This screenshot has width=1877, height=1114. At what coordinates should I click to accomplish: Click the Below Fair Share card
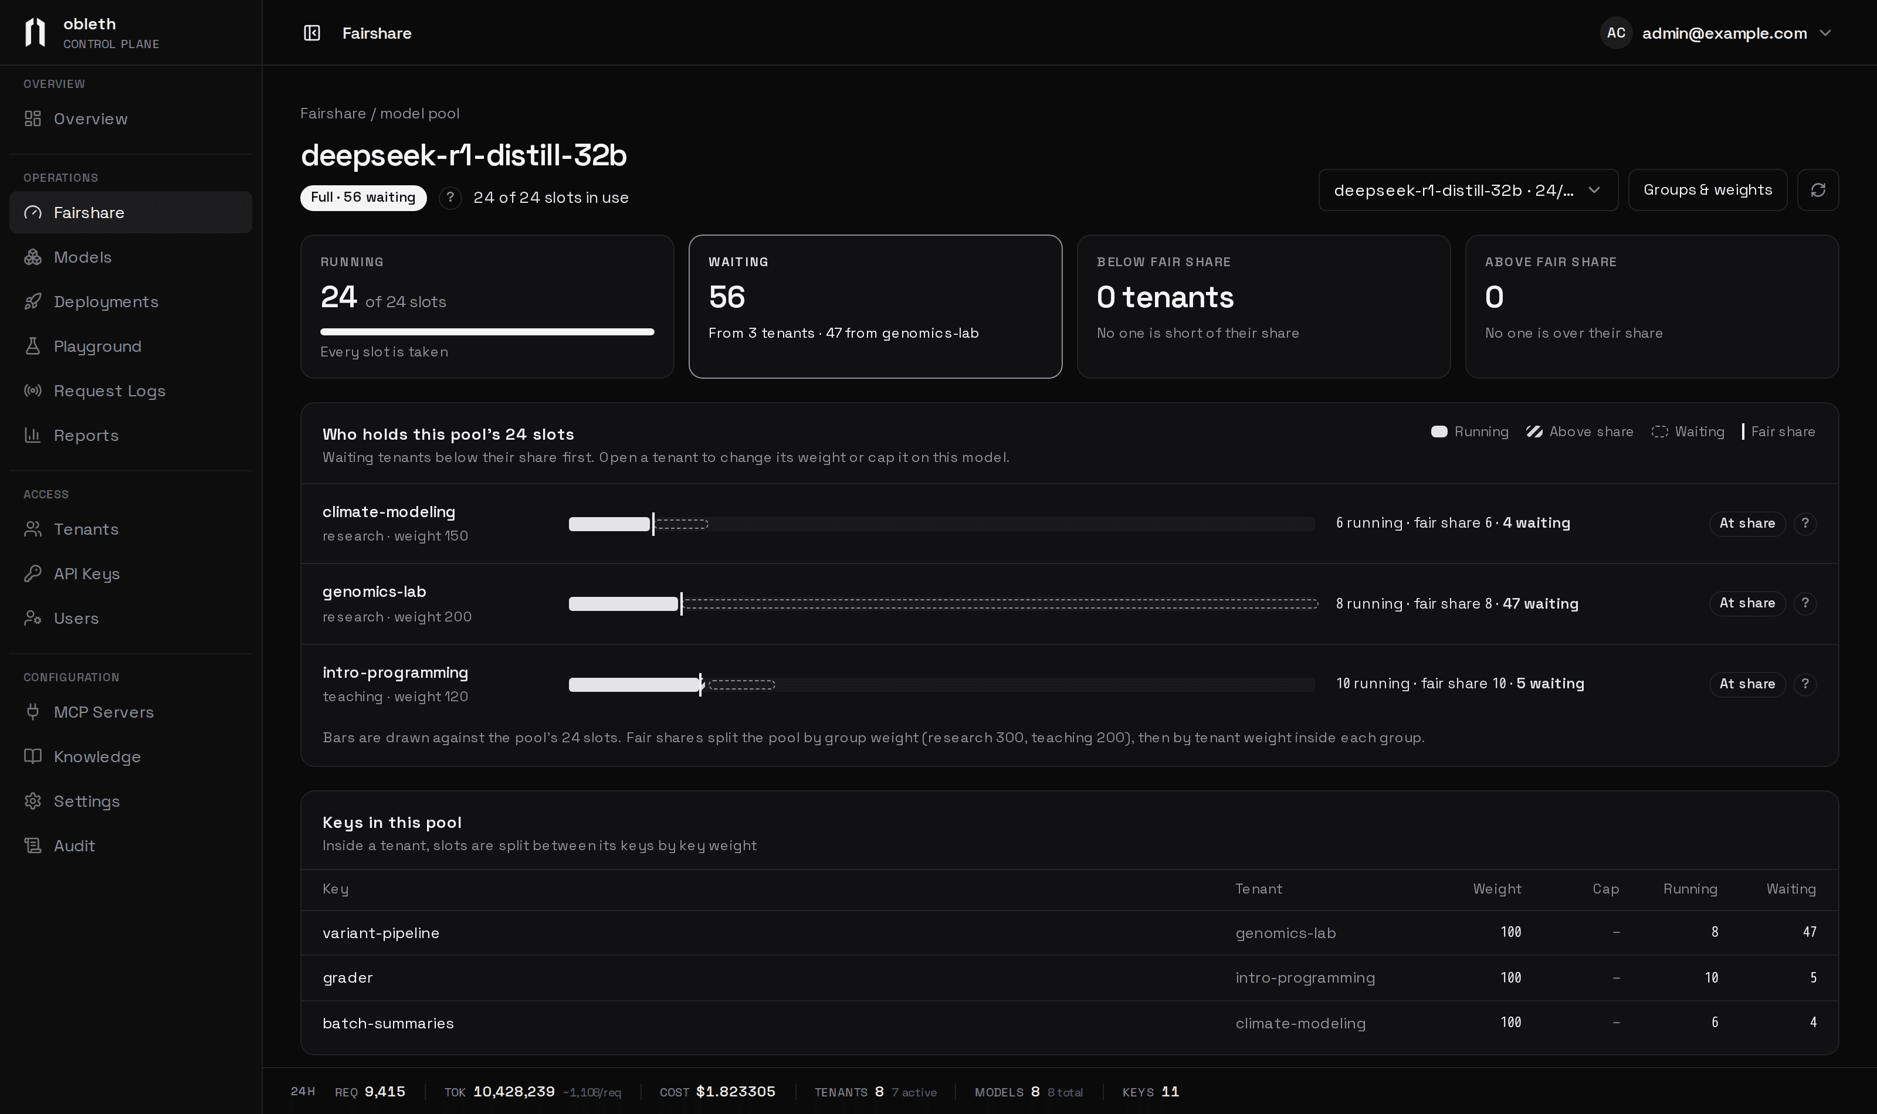tap(1263, 306)
